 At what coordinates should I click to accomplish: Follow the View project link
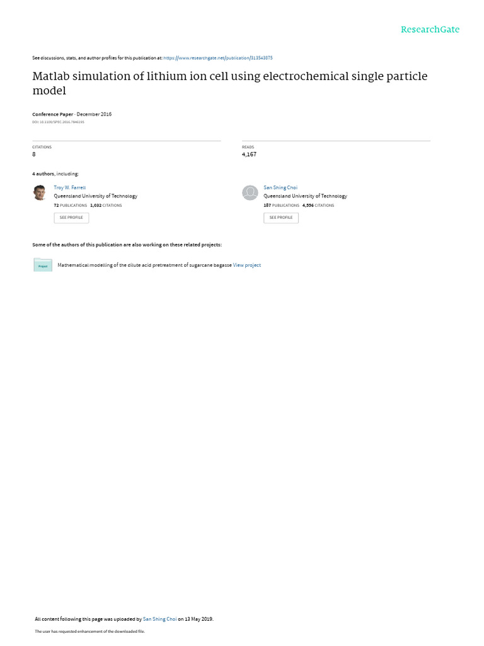click(247, 265)
